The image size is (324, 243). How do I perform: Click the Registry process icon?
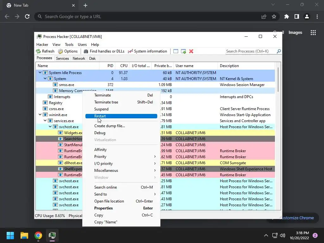(45, 103)
